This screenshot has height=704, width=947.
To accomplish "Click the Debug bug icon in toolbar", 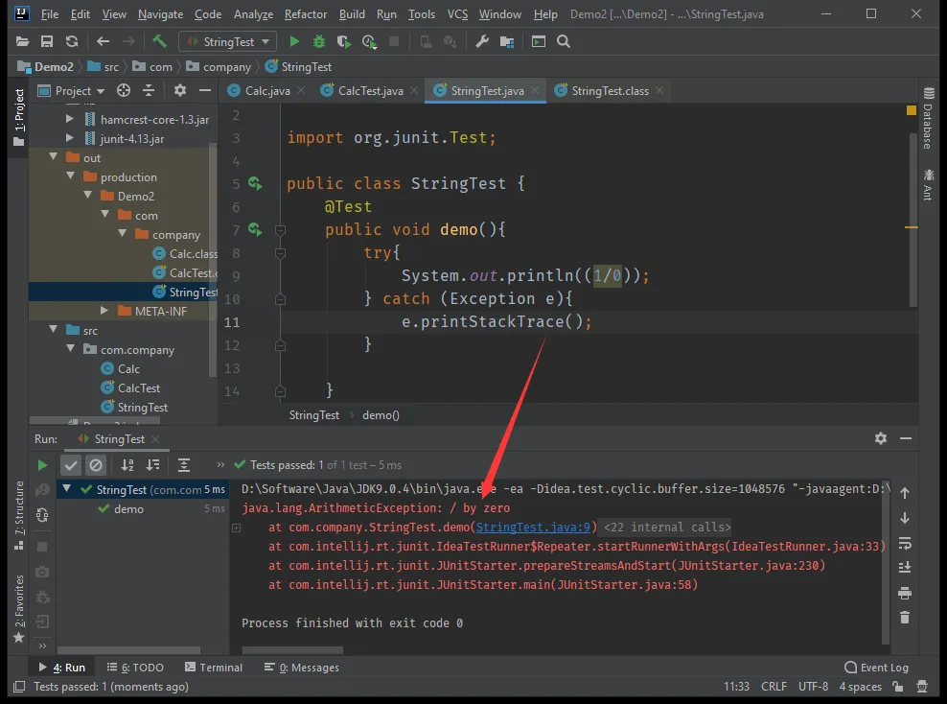I will (319, 41).
